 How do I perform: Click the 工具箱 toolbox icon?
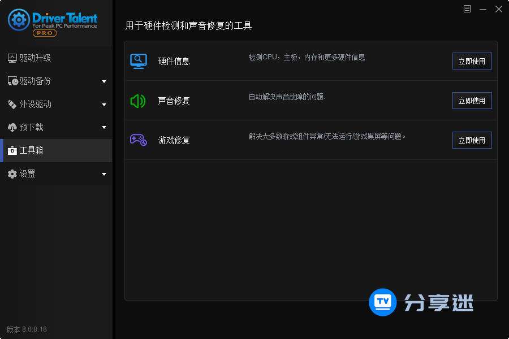(12, 150)
